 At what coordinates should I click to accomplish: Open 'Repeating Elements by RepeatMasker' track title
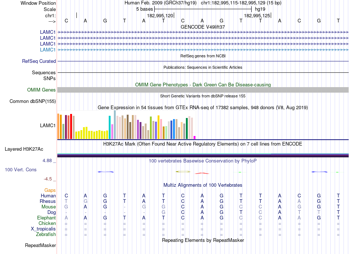tap(203, 240)
